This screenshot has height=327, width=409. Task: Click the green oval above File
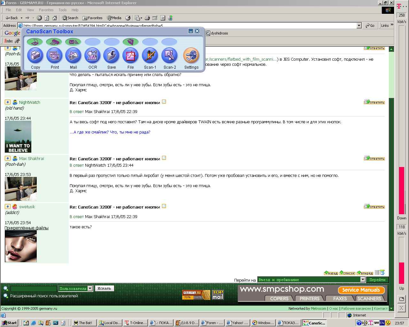point(131,42)
